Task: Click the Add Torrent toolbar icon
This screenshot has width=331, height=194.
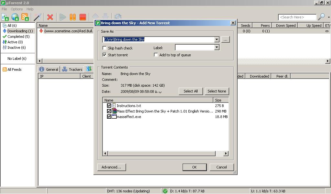Action: coord(5,17)
